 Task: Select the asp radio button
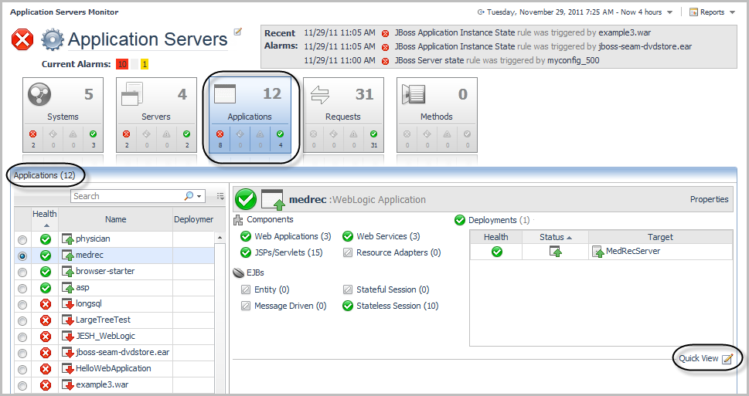[x=22, y=288]
